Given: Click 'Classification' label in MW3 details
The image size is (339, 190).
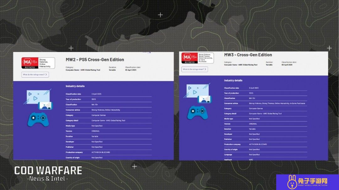Looking at the screenshot, I should coord(229,98).
